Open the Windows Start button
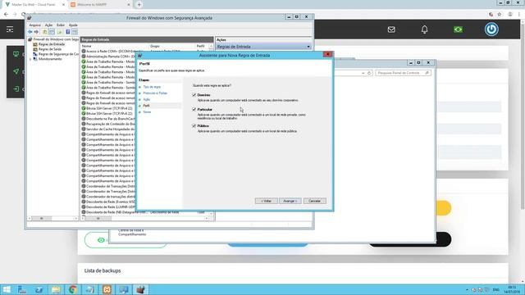 point(7,289)
